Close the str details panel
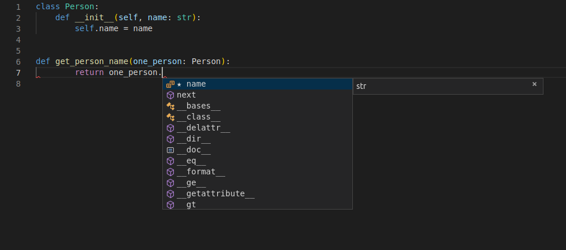The height and width of the screenshot is (250, 566). point(534,84)
